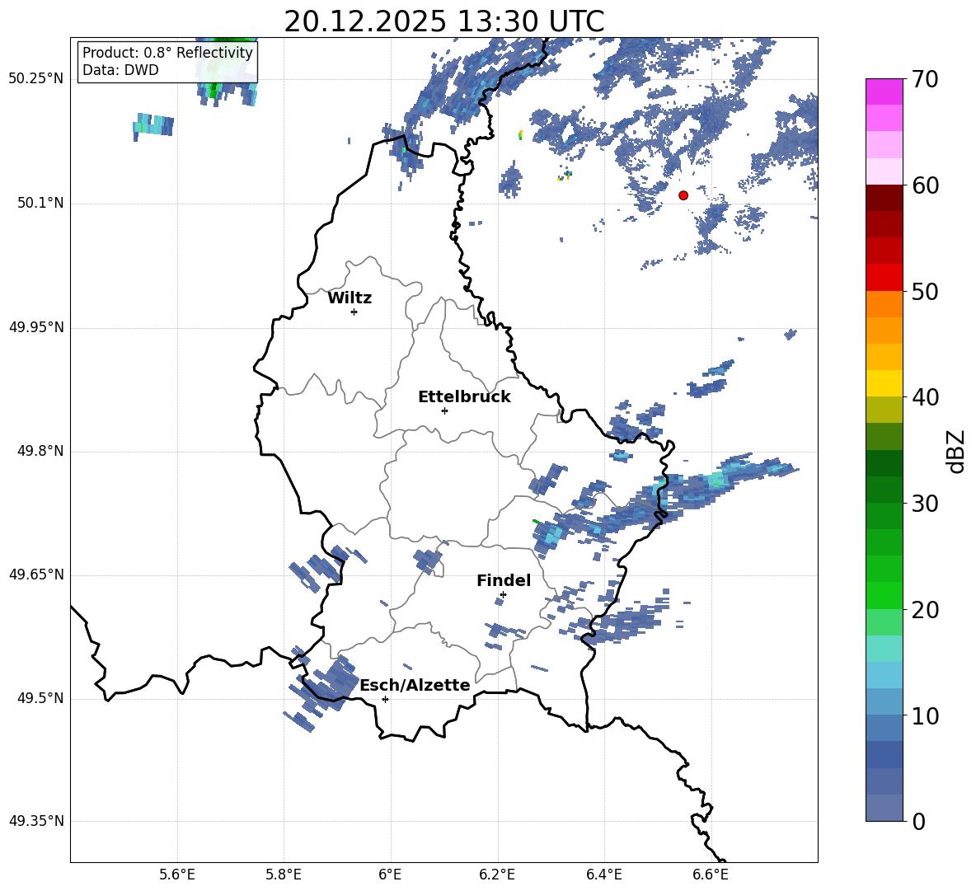Click the 6.4°E longitude label

click(x=603, y=875)
